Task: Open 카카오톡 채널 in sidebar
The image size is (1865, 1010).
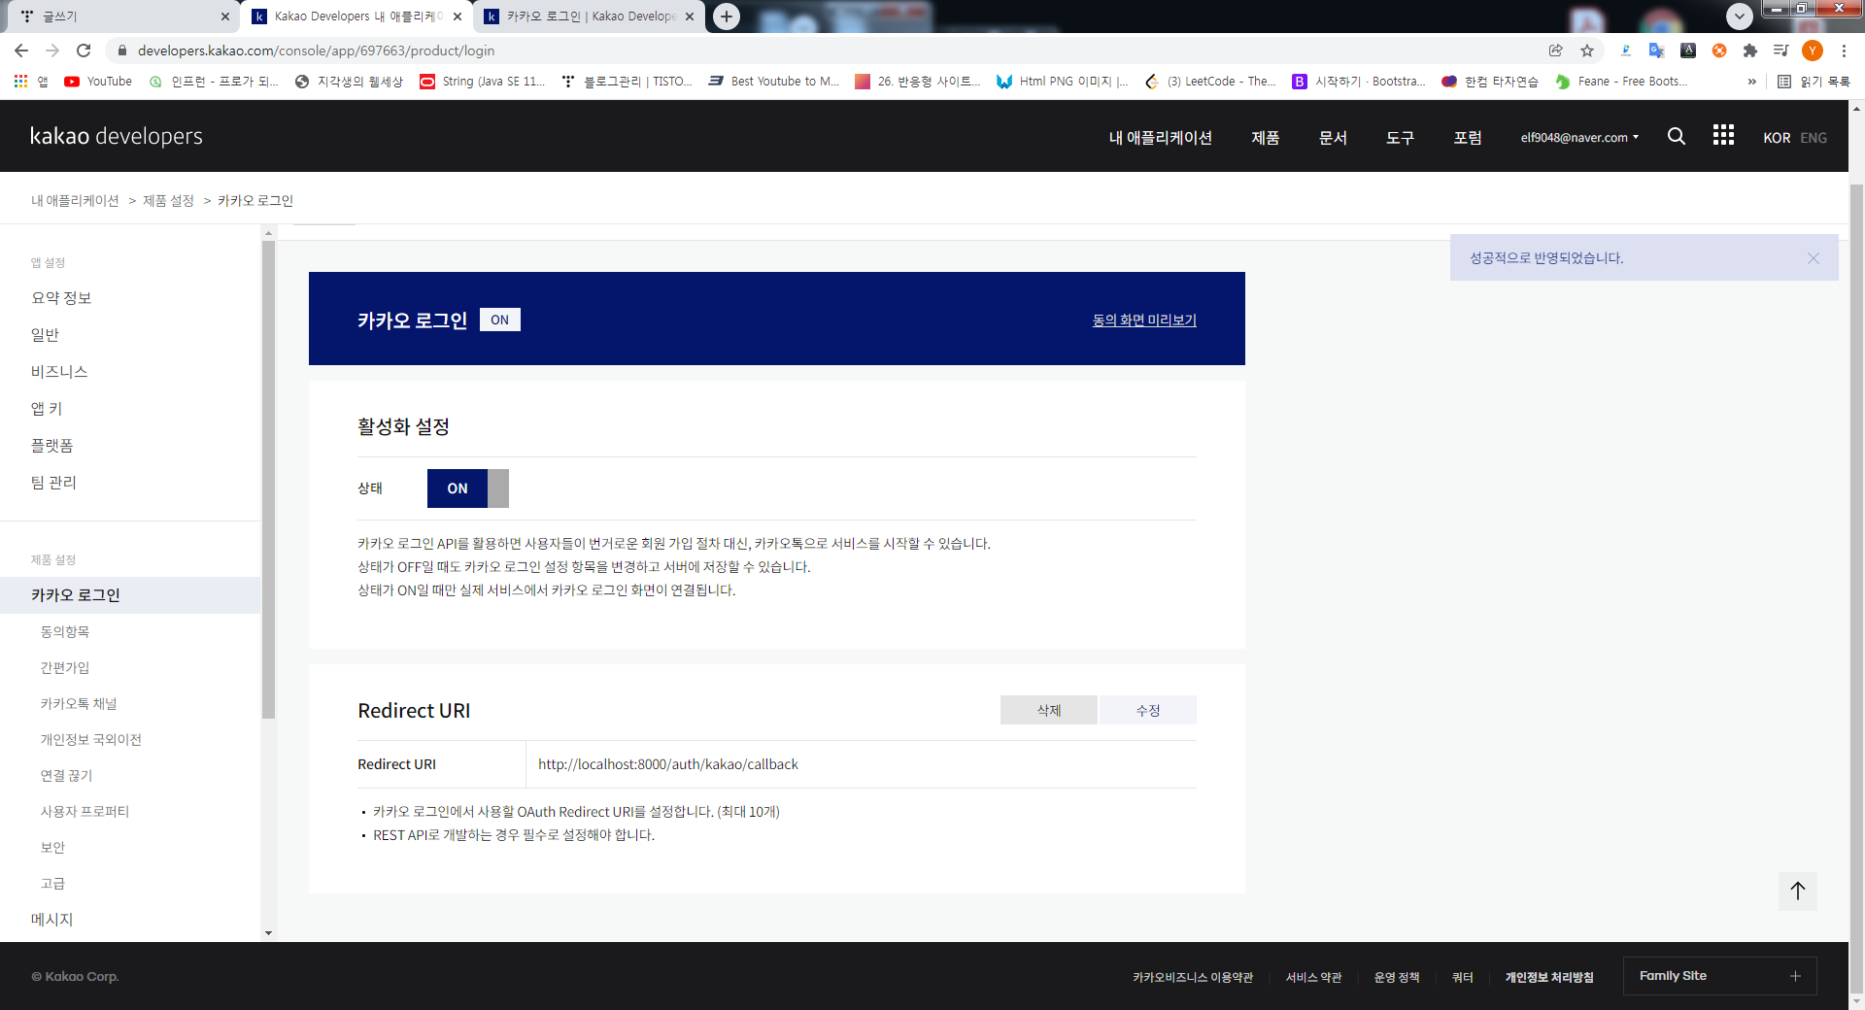Action: [79, 703]
